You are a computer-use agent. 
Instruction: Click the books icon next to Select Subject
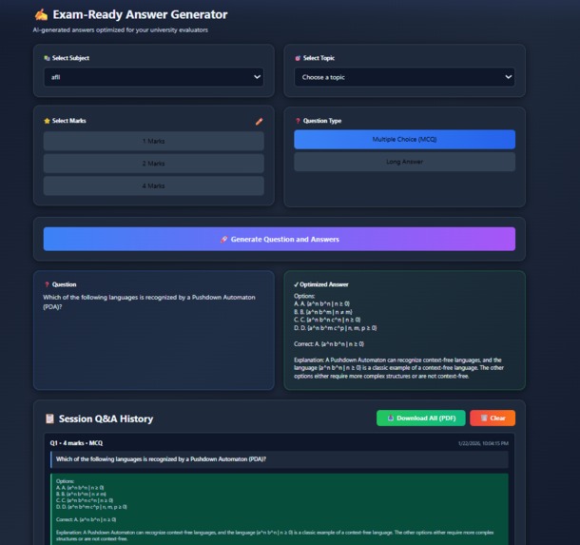47,58
